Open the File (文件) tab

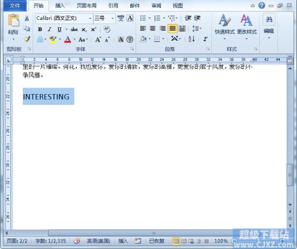click(15, 5)
